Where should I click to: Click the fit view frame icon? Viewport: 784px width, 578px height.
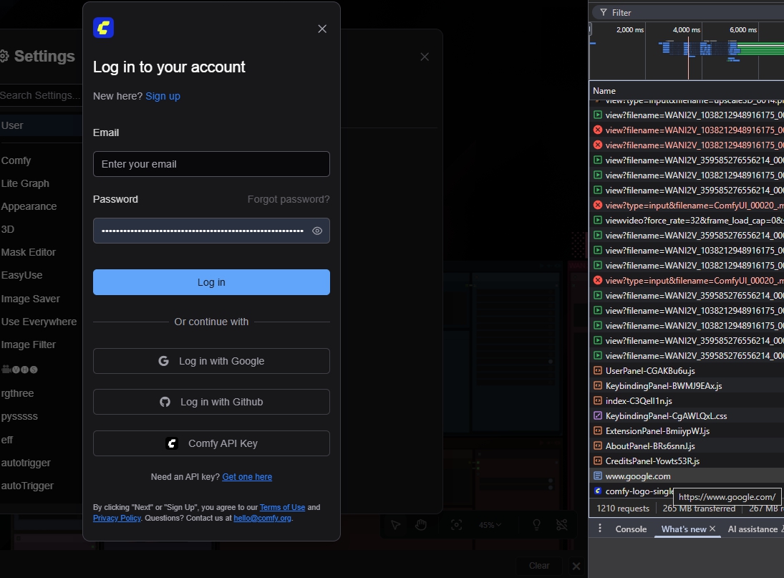457,524
